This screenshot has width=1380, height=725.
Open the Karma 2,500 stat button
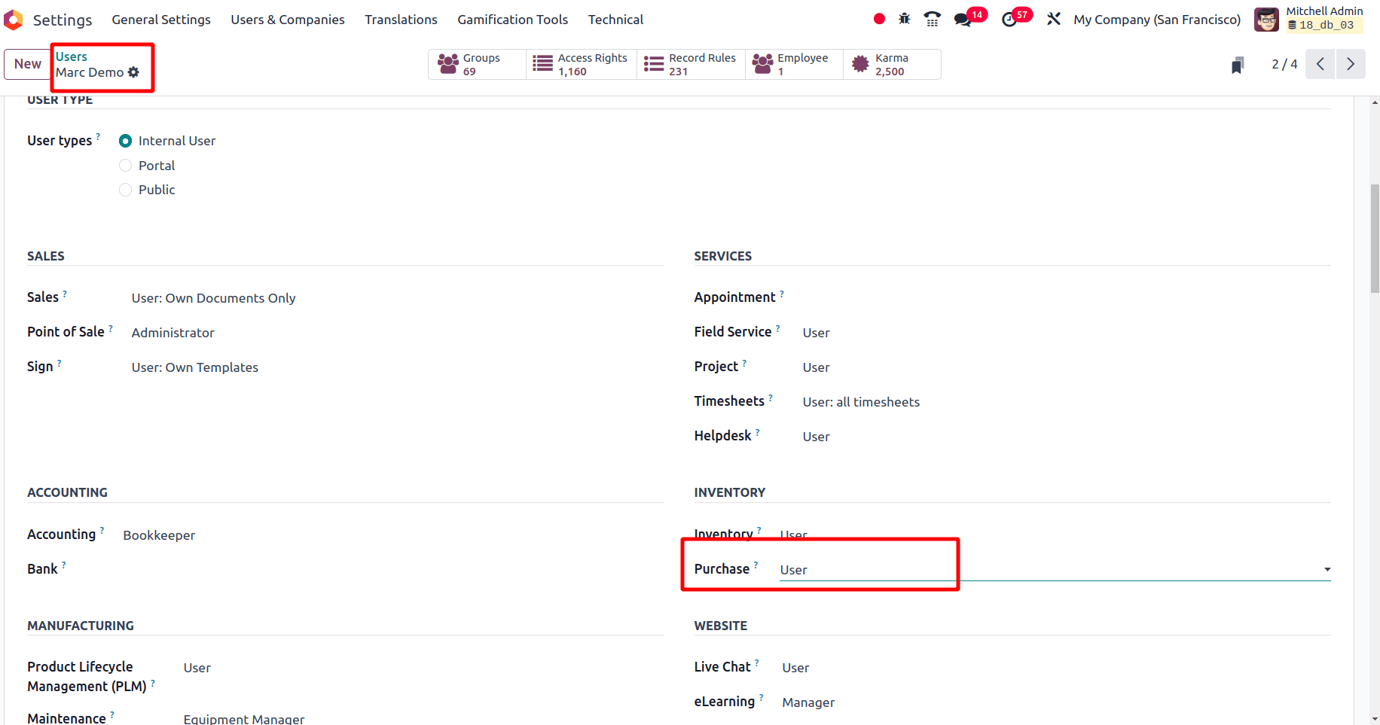(x=892, y=64)
